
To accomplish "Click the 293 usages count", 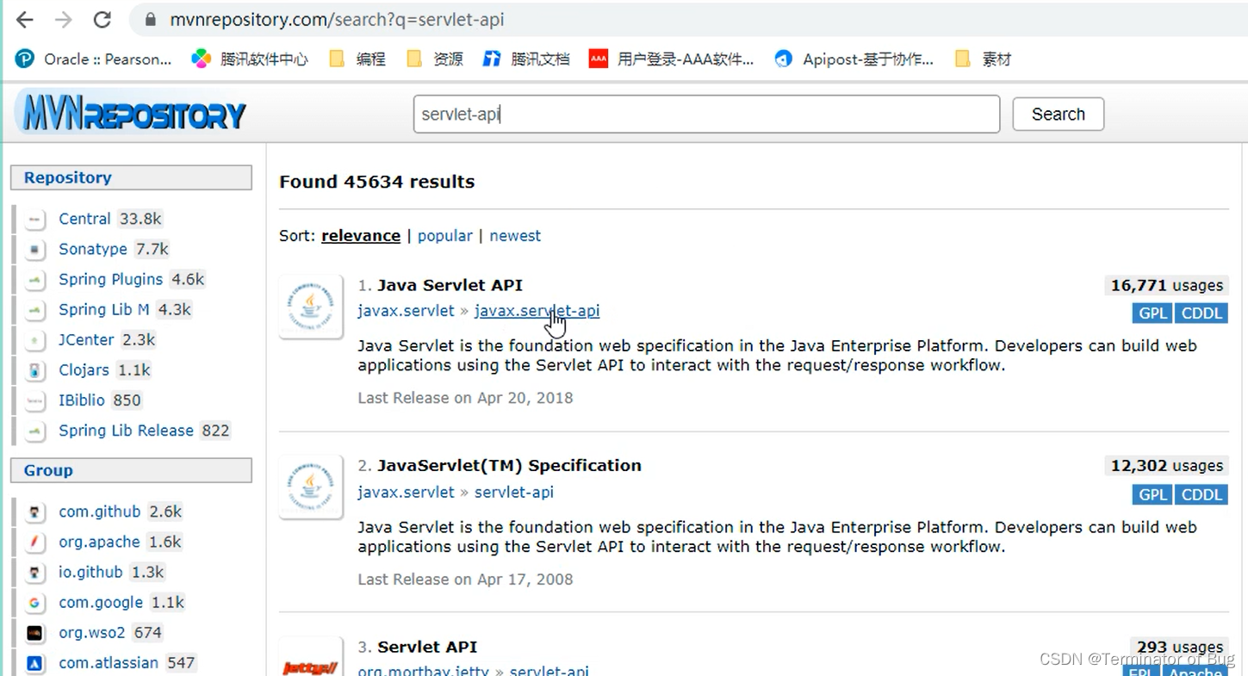I will (1180, 647).
